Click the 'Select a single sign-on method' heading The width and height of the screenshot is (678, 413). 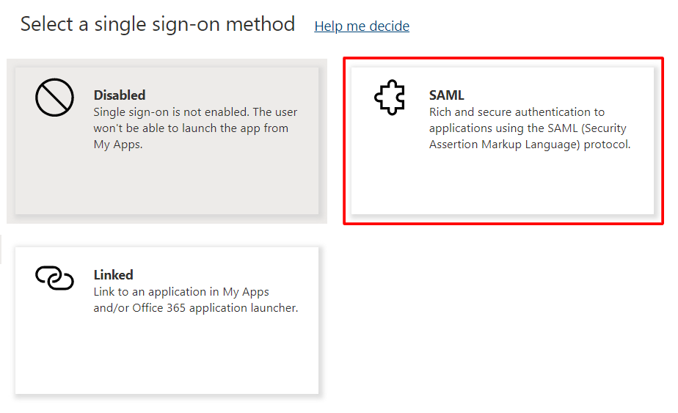pos(158,24)
